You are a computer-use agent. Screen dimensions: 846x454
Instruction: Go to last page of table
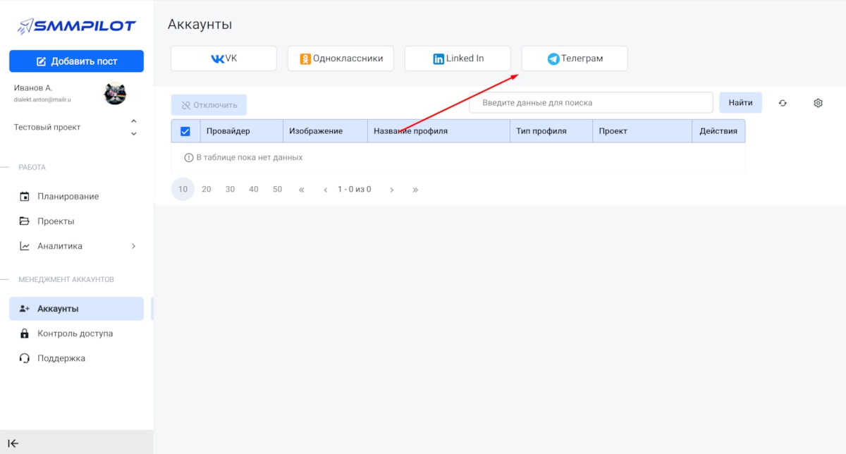point(415,190)
